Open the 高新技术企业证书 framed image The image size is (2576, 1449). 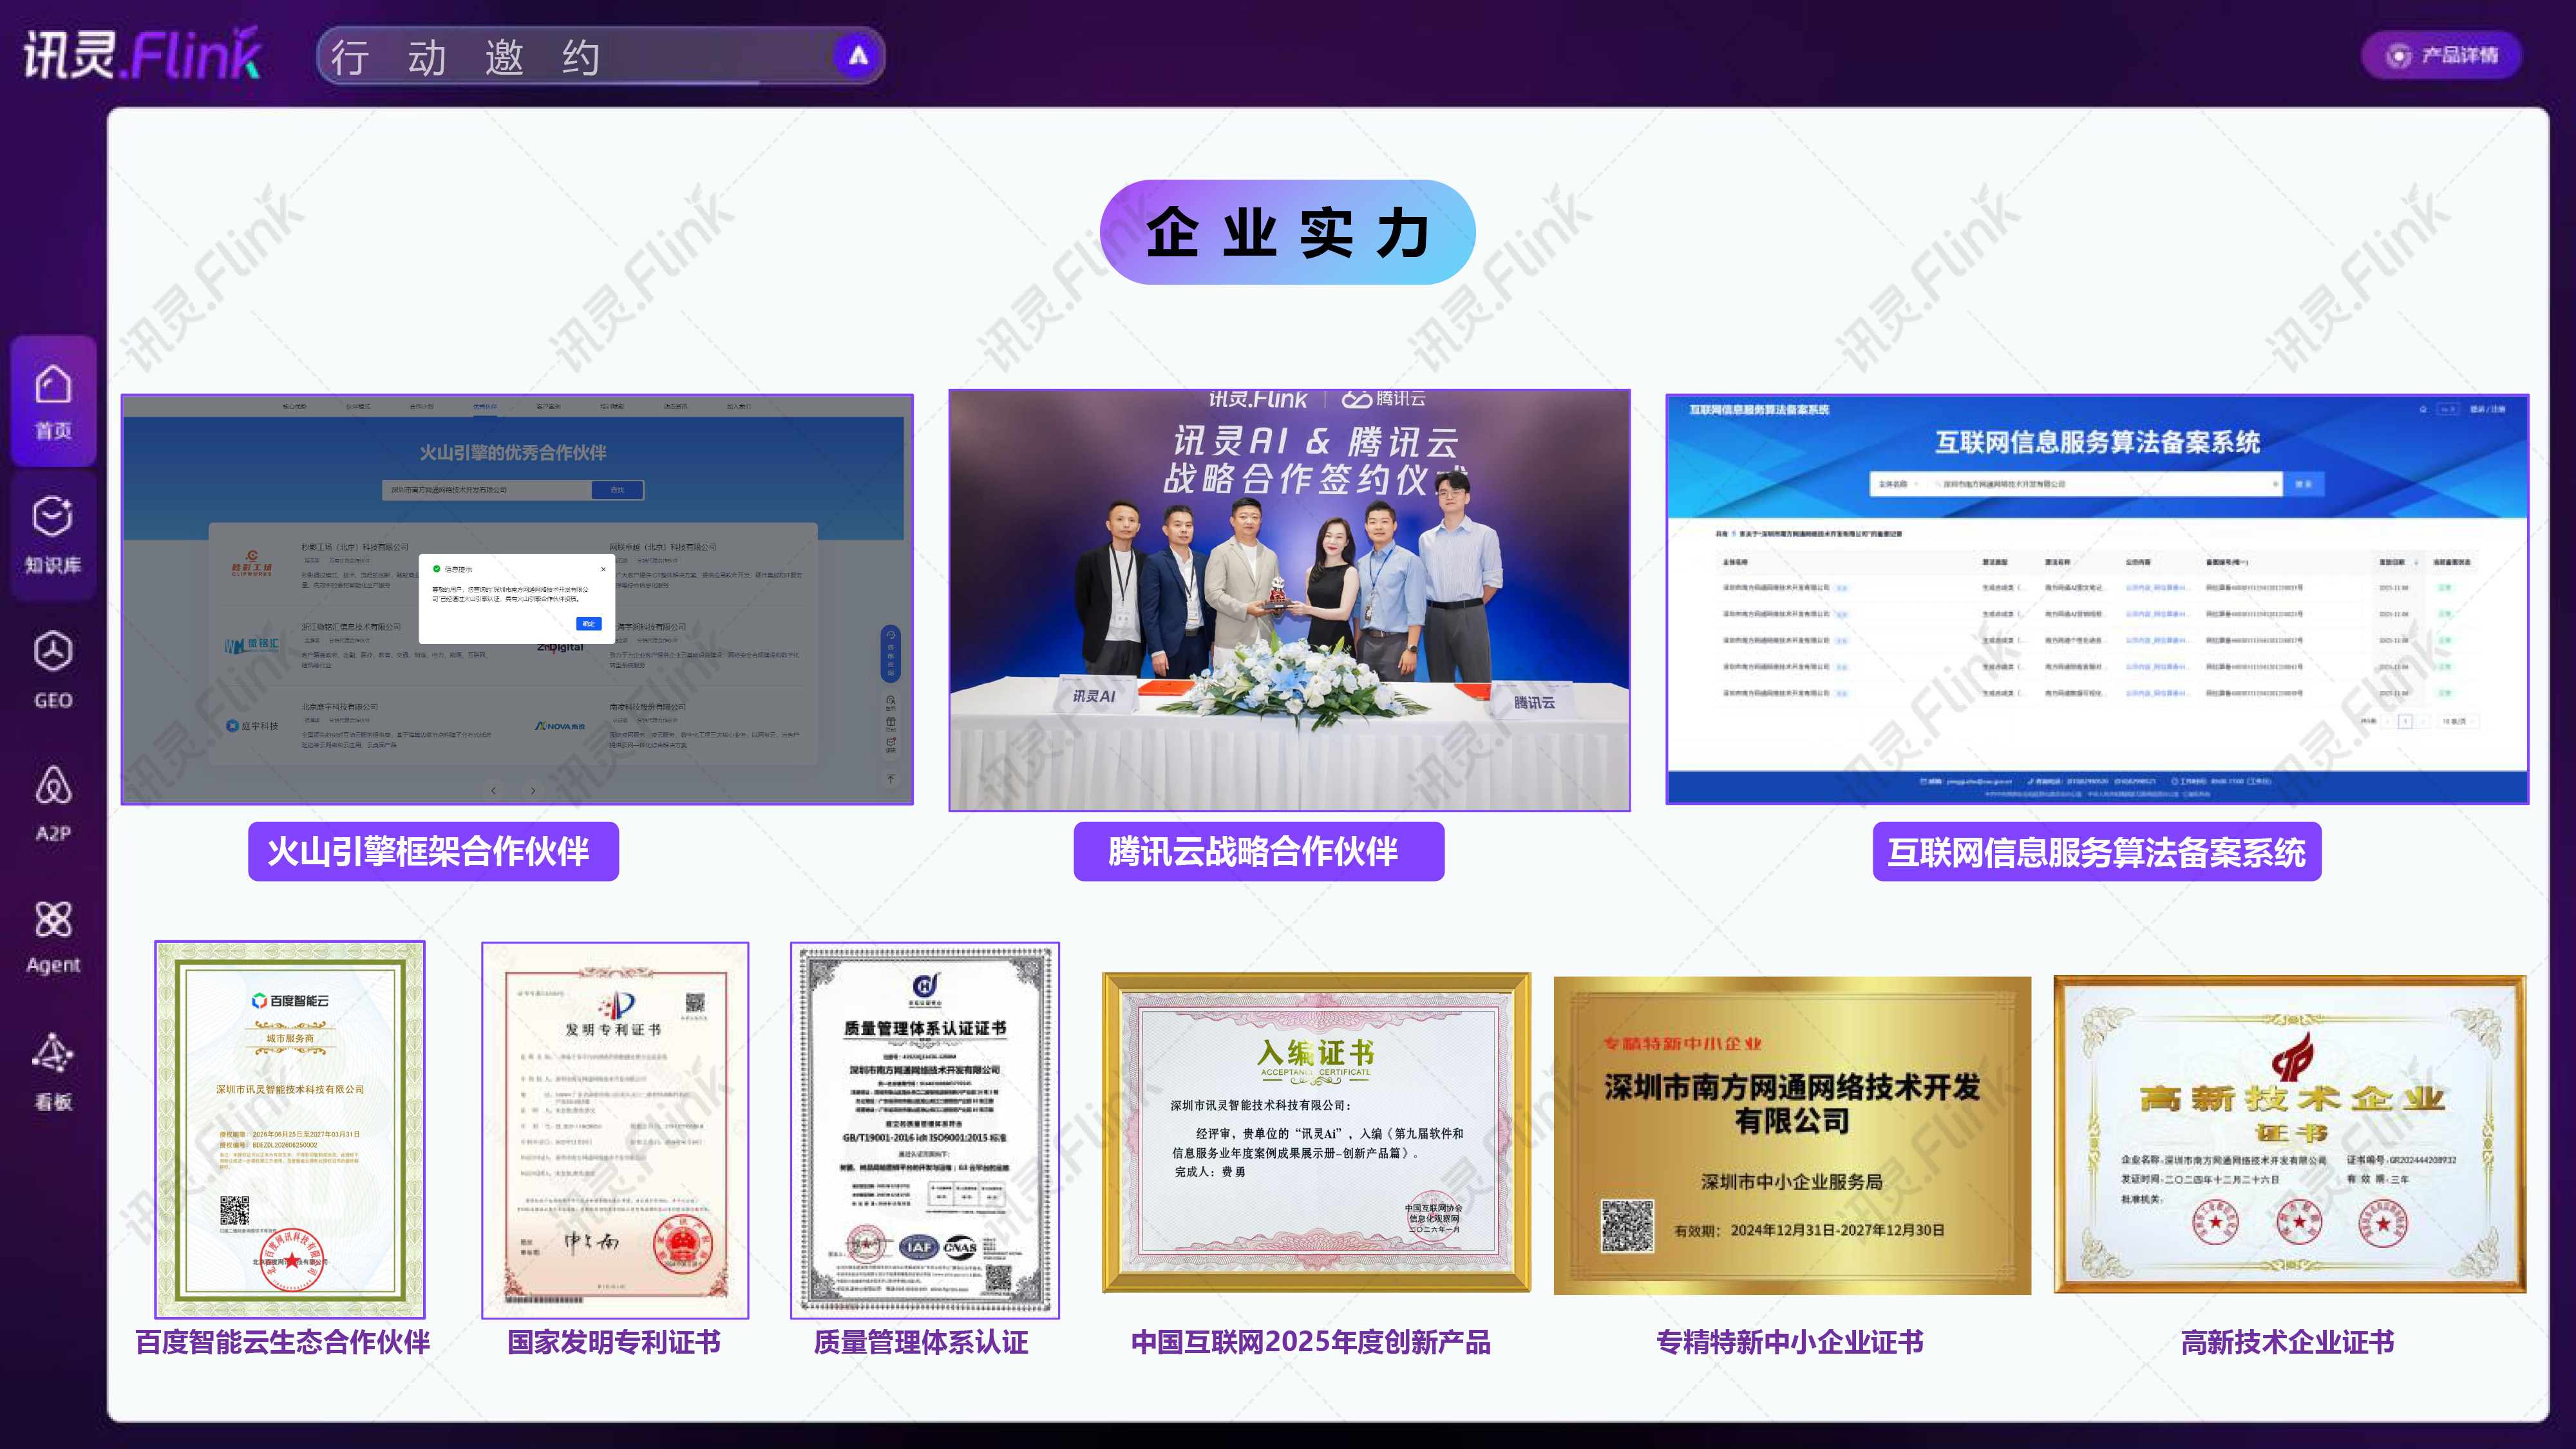tap(2290, 1134)
